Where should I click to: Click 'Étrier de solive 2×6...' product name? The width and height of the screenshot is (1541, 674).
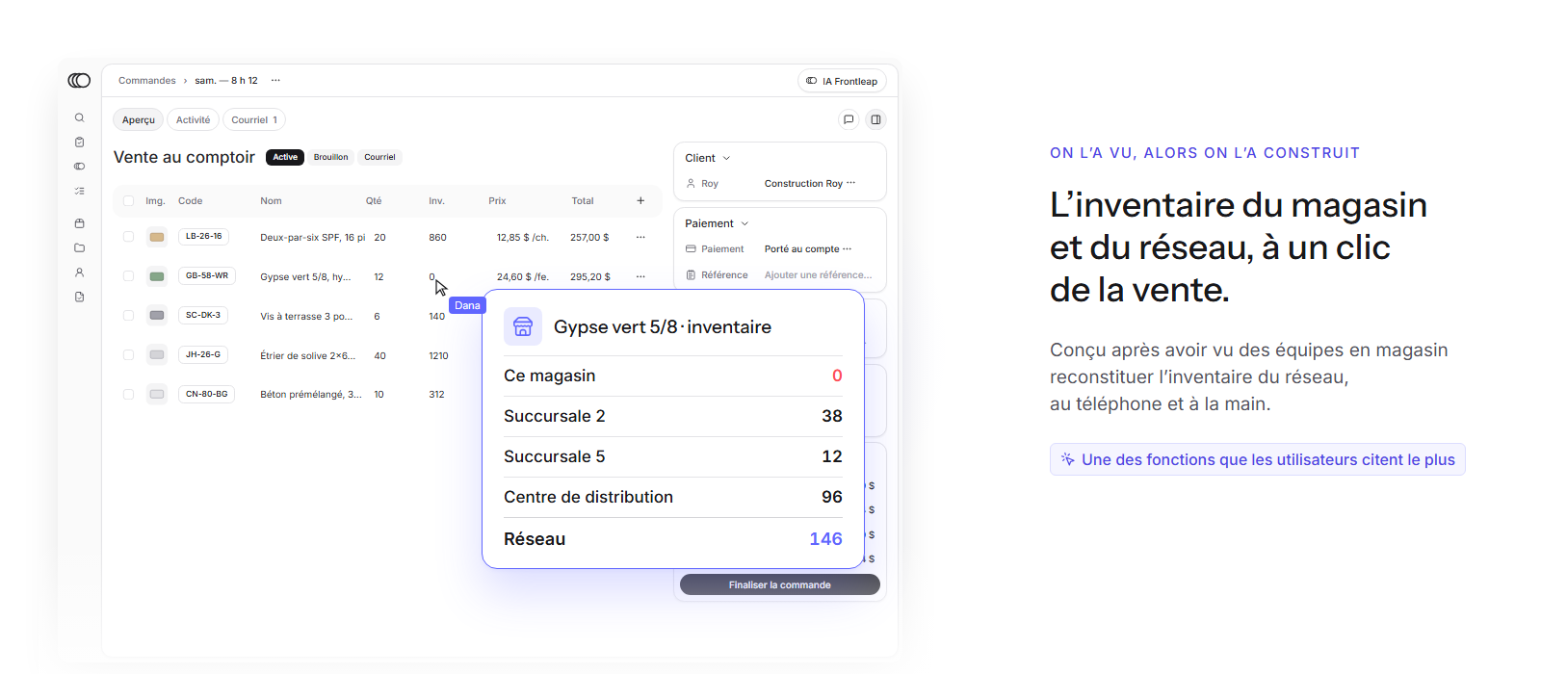tap(308, 355)
